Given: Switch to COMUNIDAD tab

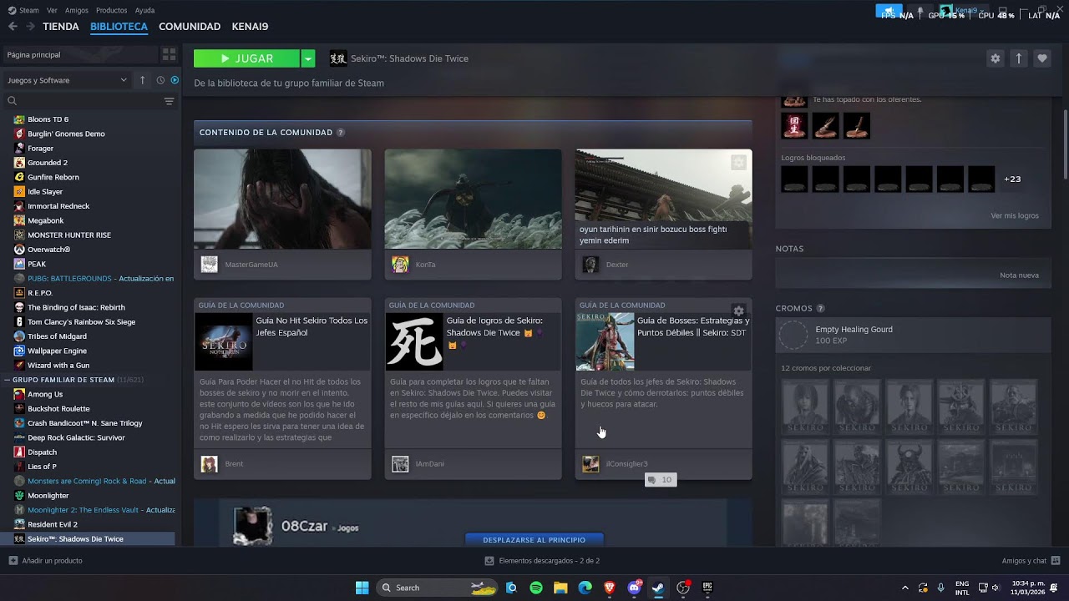Looking at the screenshot, I should 190,27.
